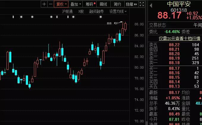Select the 画线 drawing tool

tap(103, 4)
